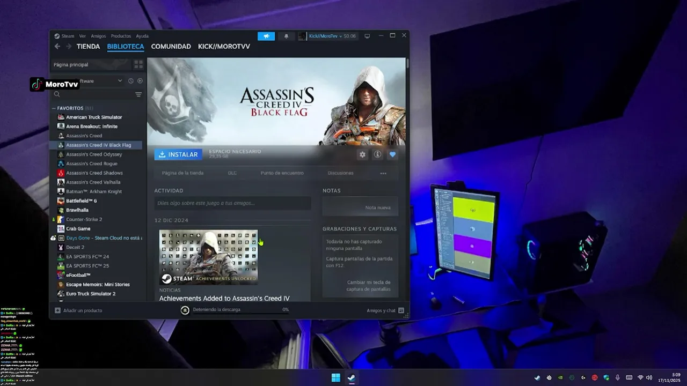The image size is (687, 386).
Task: Select Assassin's Creed Shadows
Action: coord(94,173)
